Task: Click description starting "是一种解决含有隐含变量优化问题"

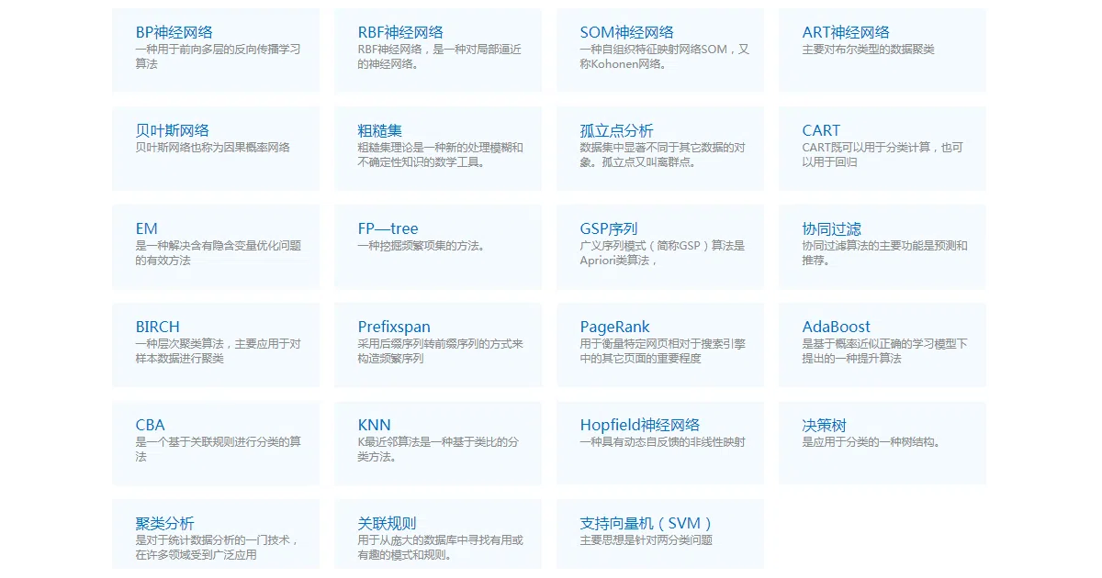Action: pos(219,253)
